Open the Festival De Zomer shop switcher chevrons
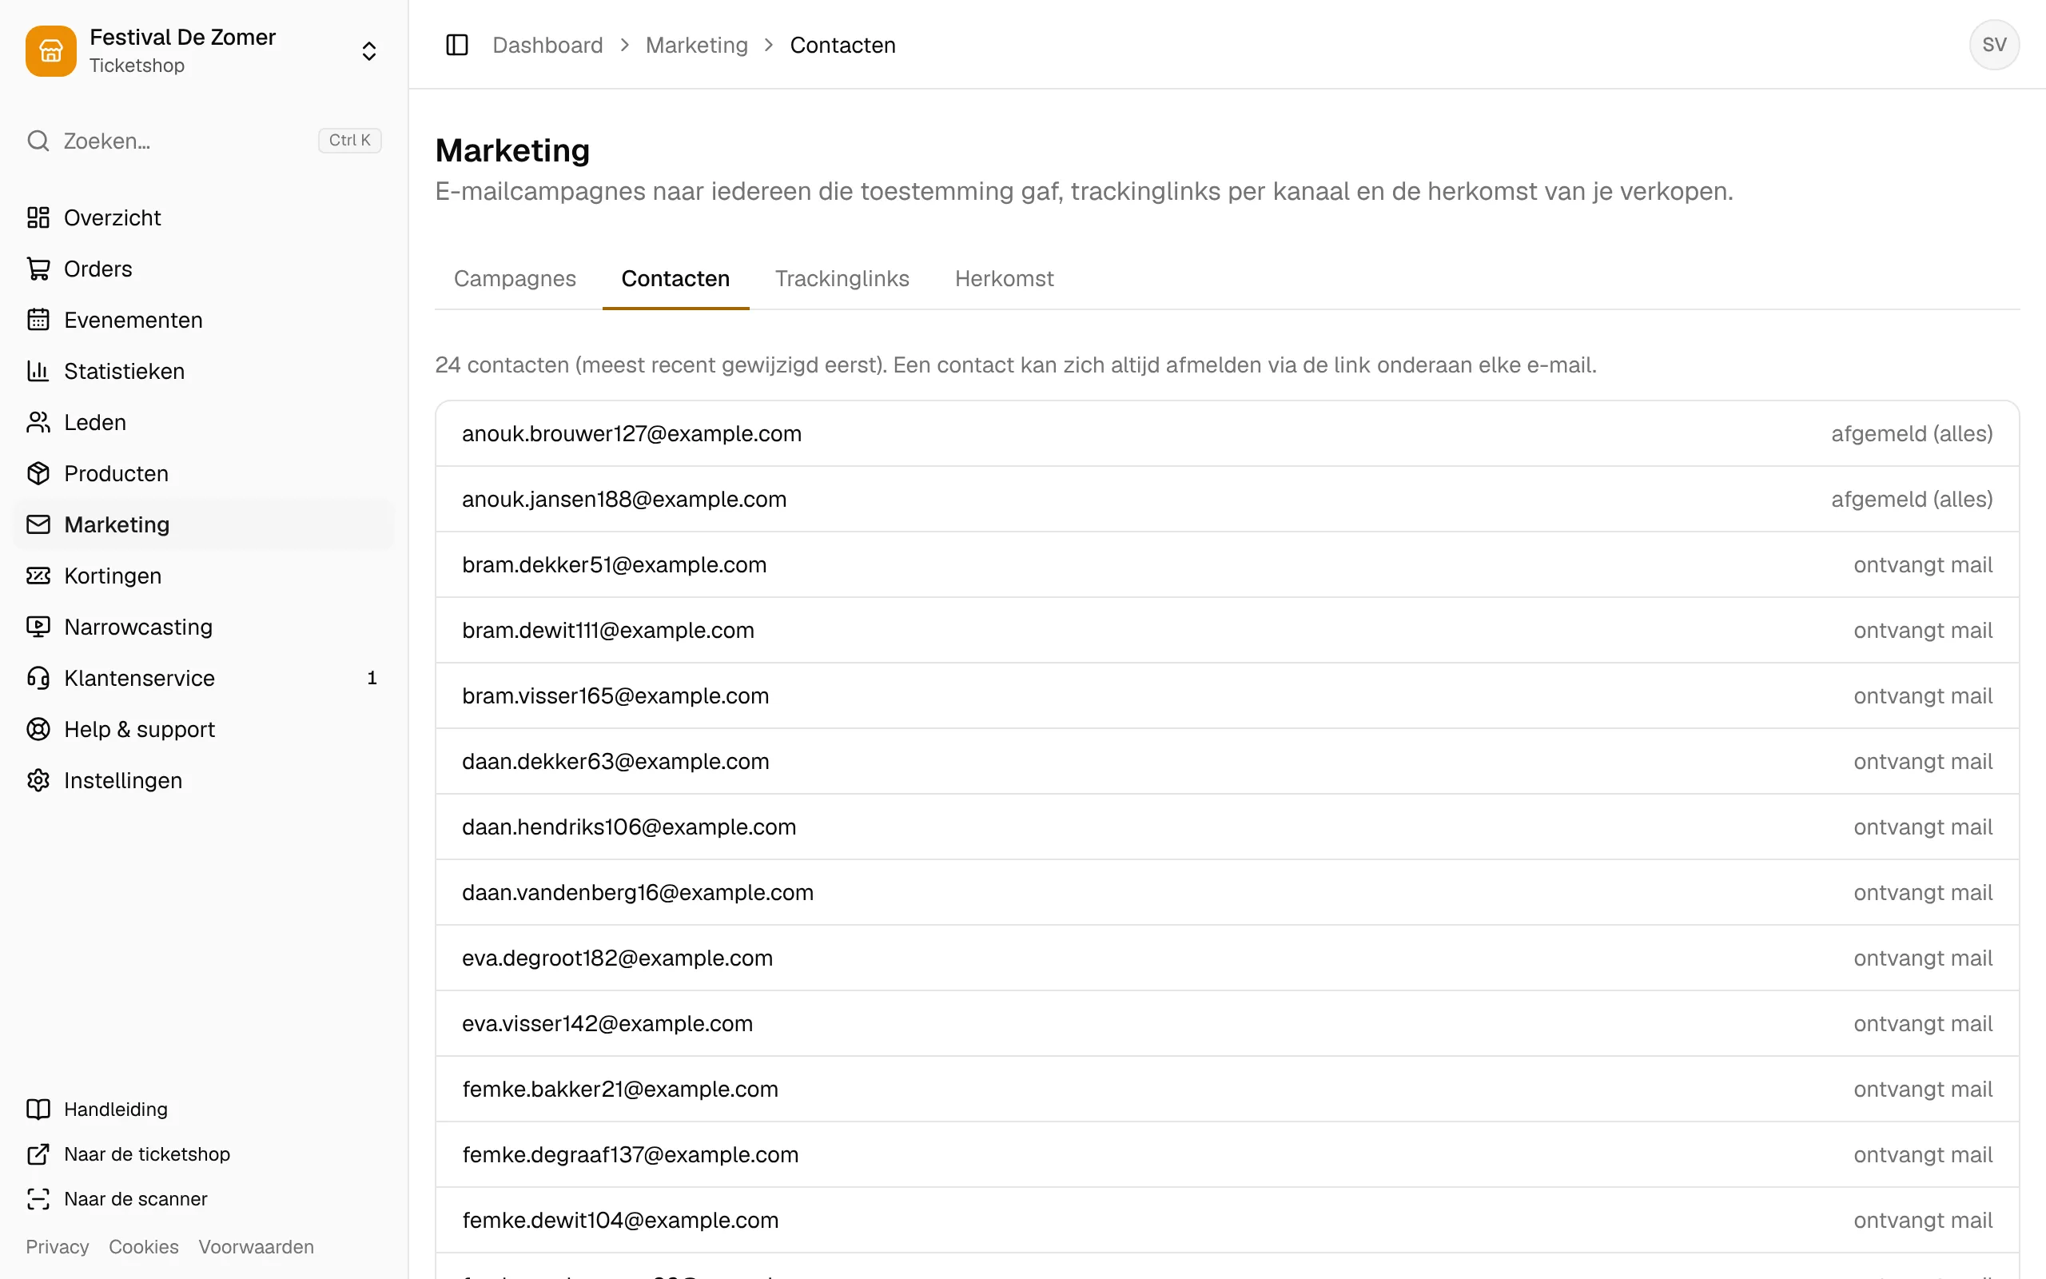Screen dimensions: 2046x1279 (368, 50)
